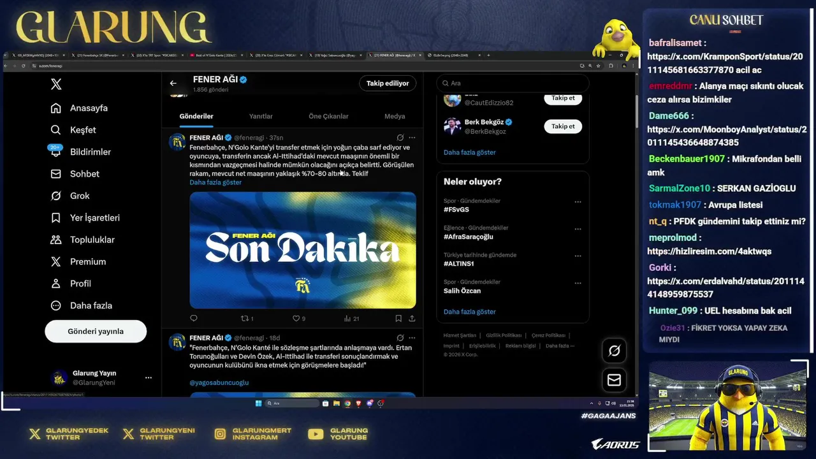Image resolution: width=816 pixels, height=459 pixels.
Task: Open more menu on the 18d tweet
Action: [412, 338]
